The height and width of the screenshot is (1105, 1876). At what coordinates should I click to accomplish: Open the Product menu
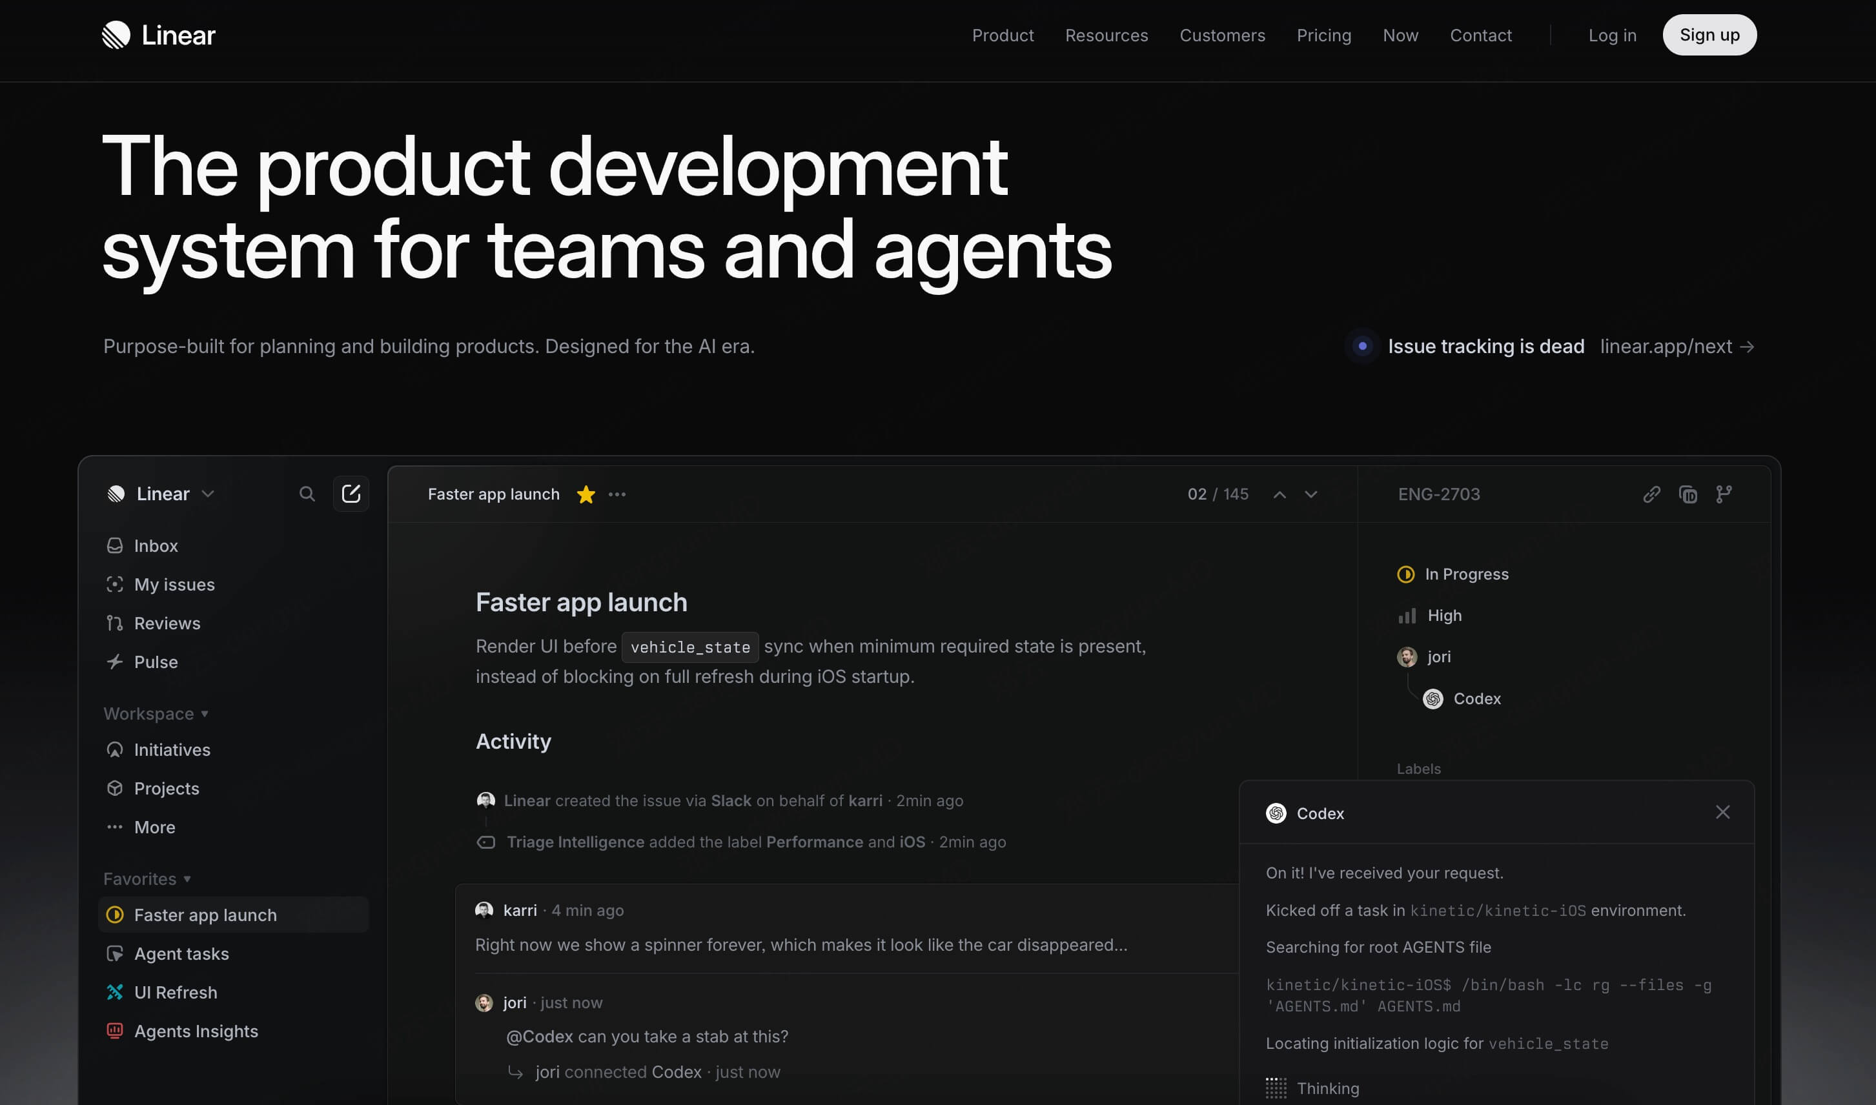pyautogui.click(x=1003, y=35)
